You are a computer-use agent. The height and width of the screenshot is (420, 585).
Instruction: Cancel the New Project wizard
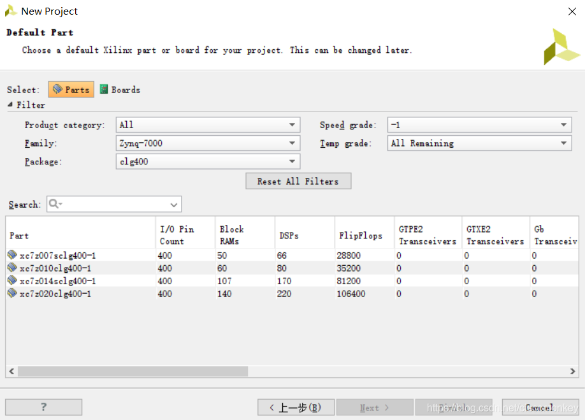tap(540, 407)
